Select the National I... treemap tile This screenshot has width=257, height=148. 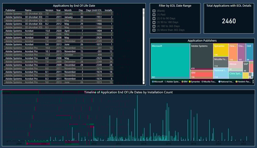pos(221,73)
